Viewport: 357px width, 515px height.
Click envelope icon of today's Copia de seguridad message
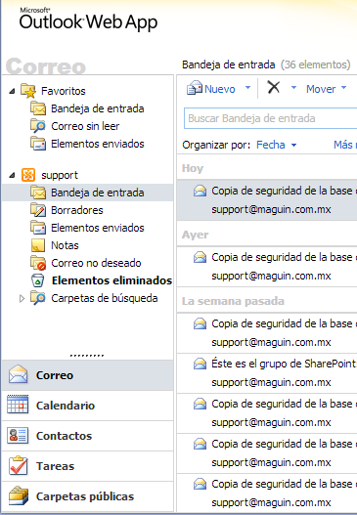pos(200,191)
